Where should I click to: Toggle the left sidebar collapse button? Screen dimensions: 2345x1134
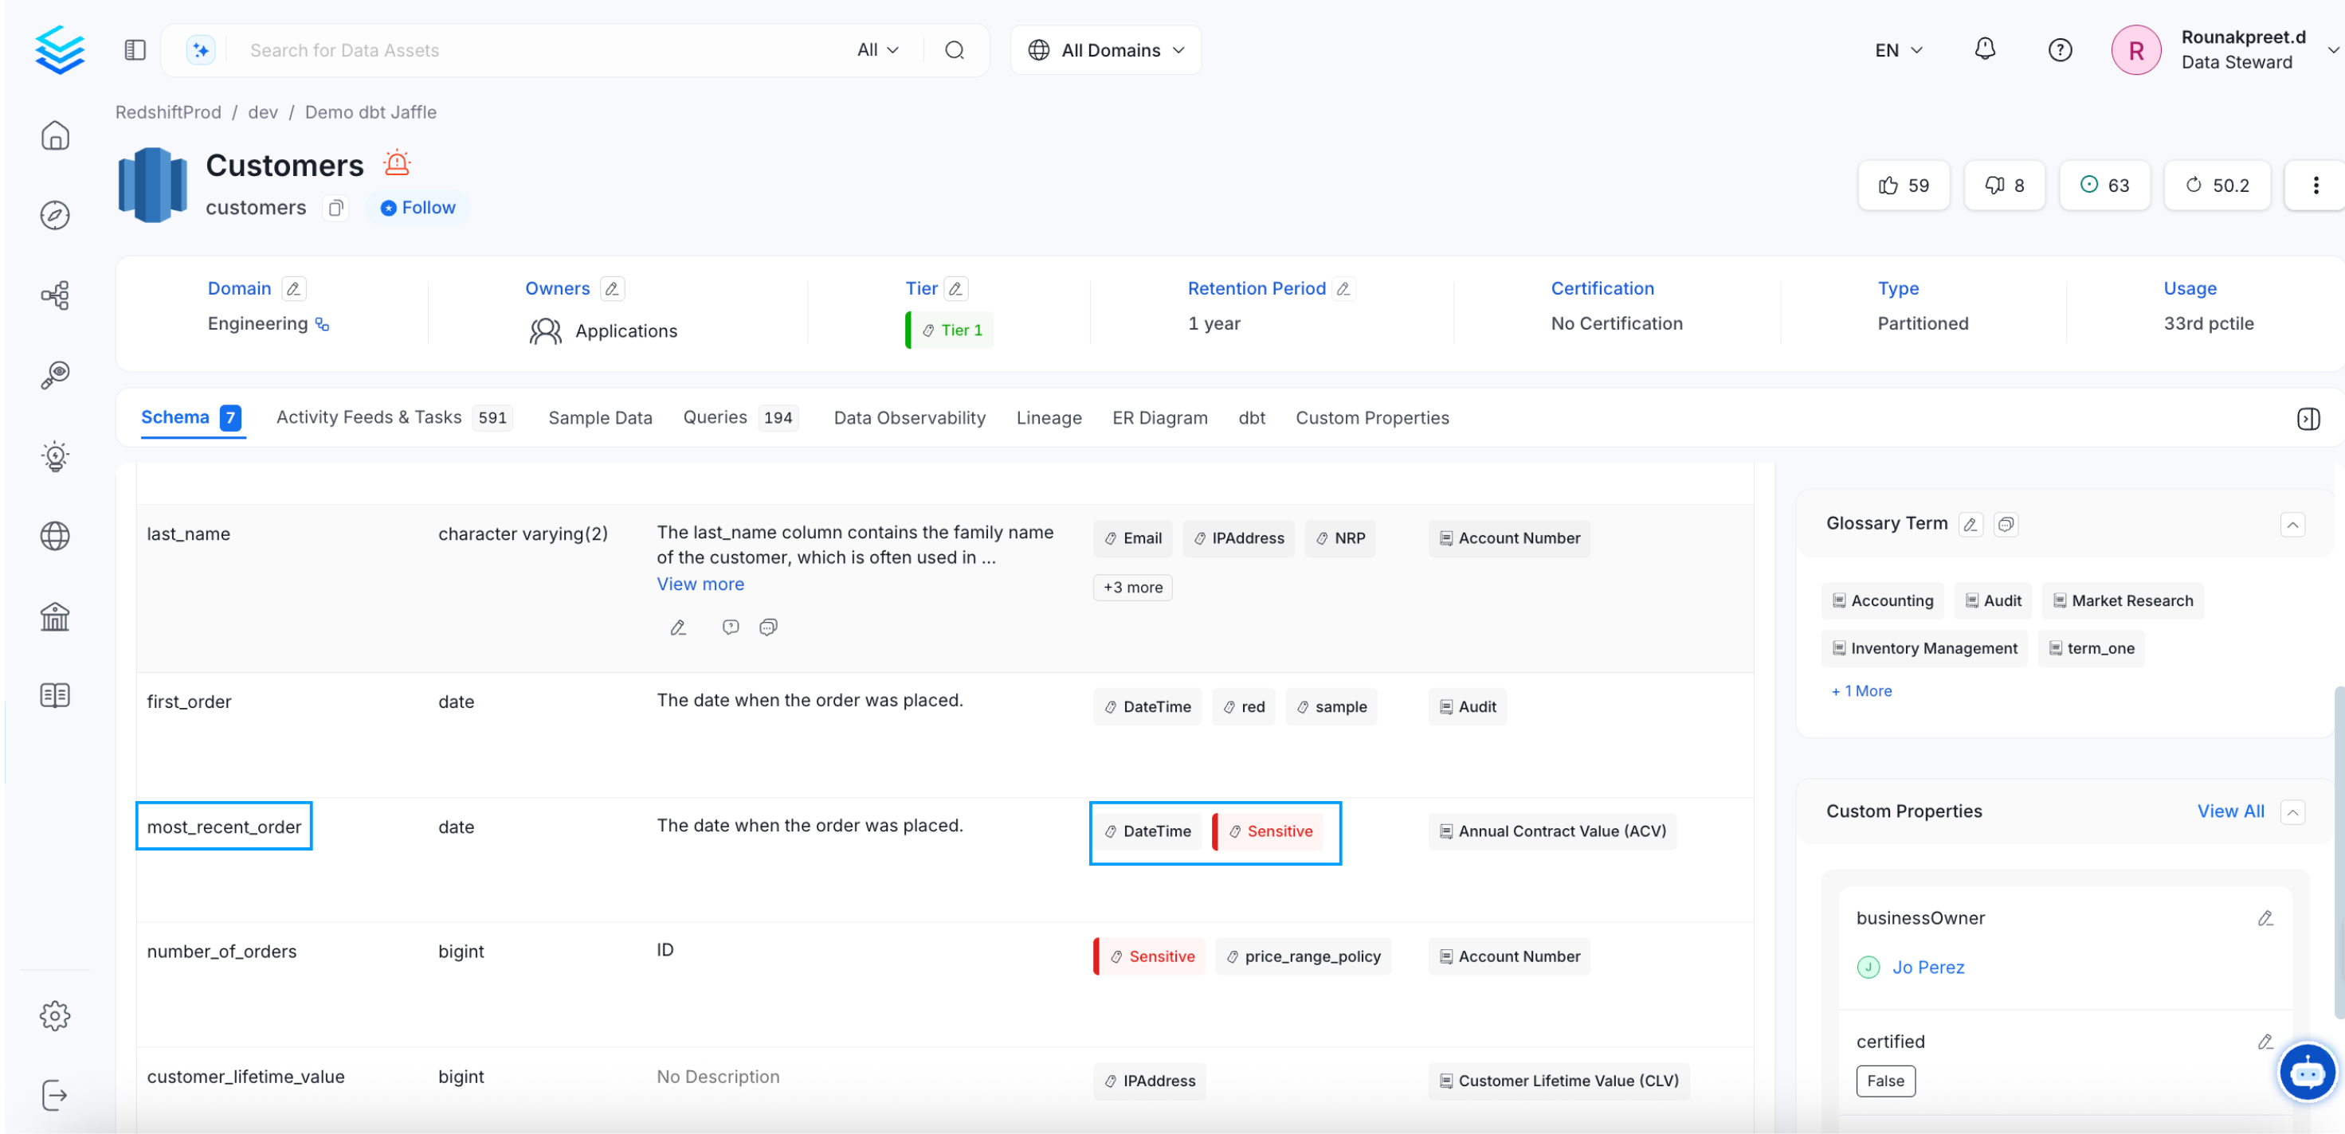(135, 50)
